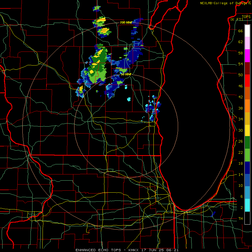Click the legend value 6
The width and height of the screenshot is (252, 252).
[241, 197]
